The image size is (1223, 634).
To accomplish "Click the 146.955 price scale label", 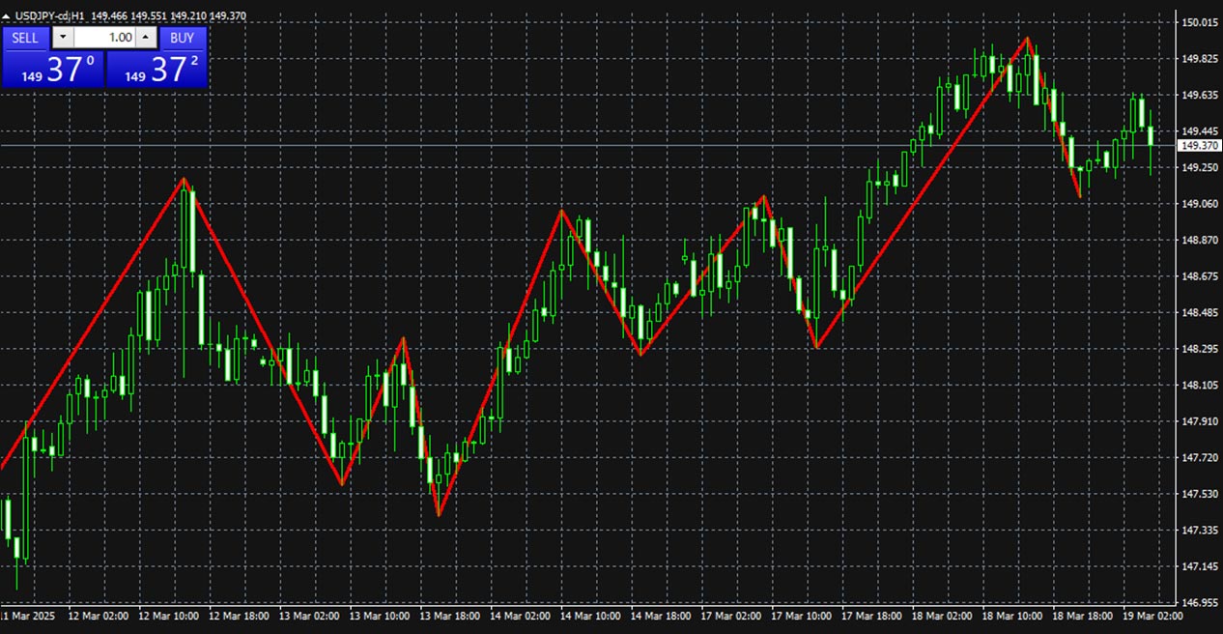I will [x=1198, y=602].
